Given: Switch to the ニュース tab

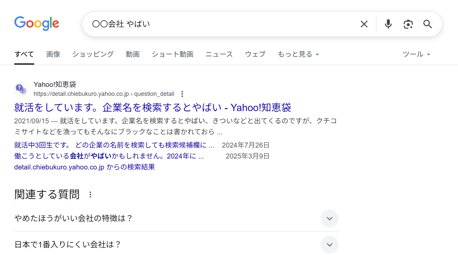Looking at the screenshot, I should click(219, 54).
